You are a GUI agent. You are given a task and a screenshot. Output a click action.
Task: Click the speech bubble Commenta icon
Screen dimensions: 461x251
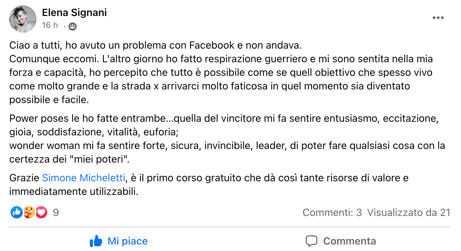tap(311, 241)
